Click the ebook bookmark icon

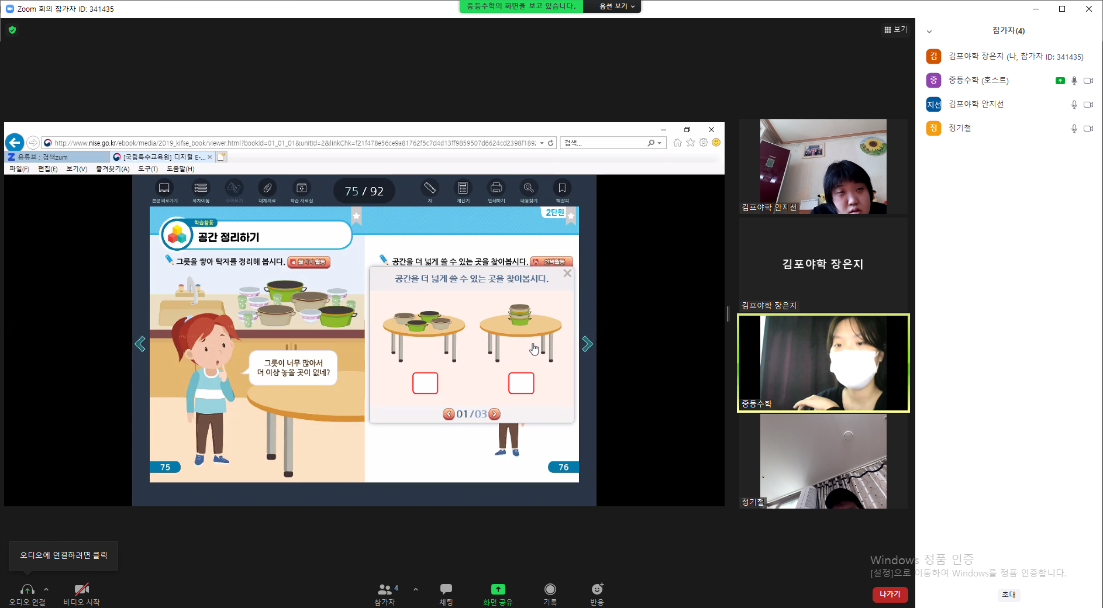tap(562, 188)
